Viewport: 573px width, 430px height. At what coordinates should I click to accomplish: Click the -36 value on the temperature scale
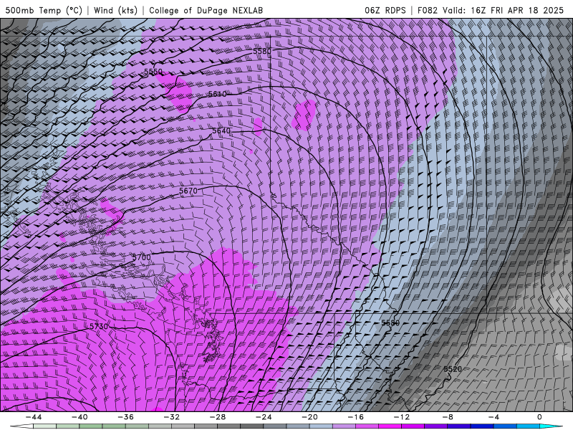125,417
